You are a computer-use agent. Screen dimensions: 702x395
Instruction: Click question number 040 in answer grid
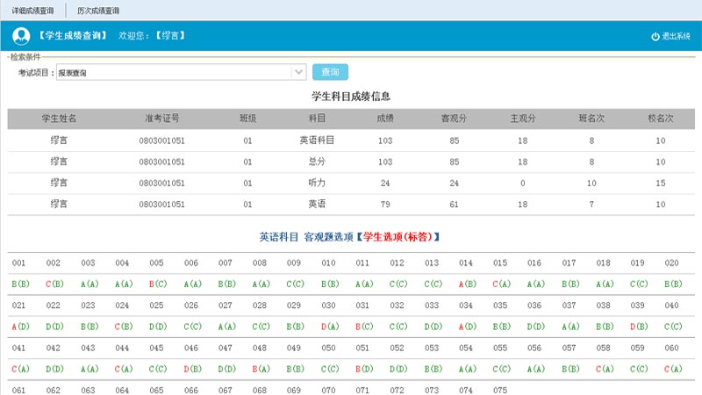tap(672, 305)
